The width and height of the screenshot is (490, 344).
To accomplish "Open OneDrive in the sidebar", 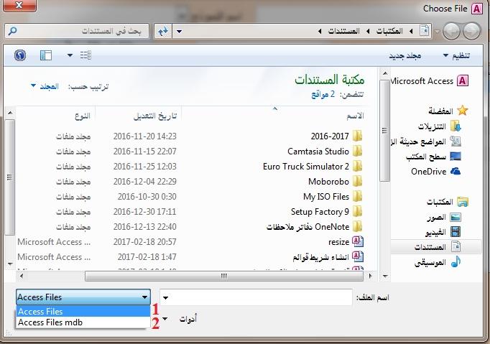I will (435, 172).
